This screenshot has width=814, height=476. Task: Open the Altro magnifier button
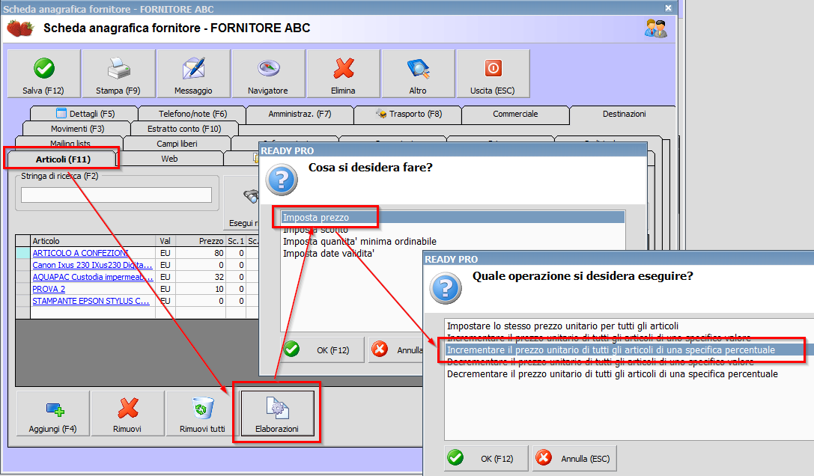(418, 73)
